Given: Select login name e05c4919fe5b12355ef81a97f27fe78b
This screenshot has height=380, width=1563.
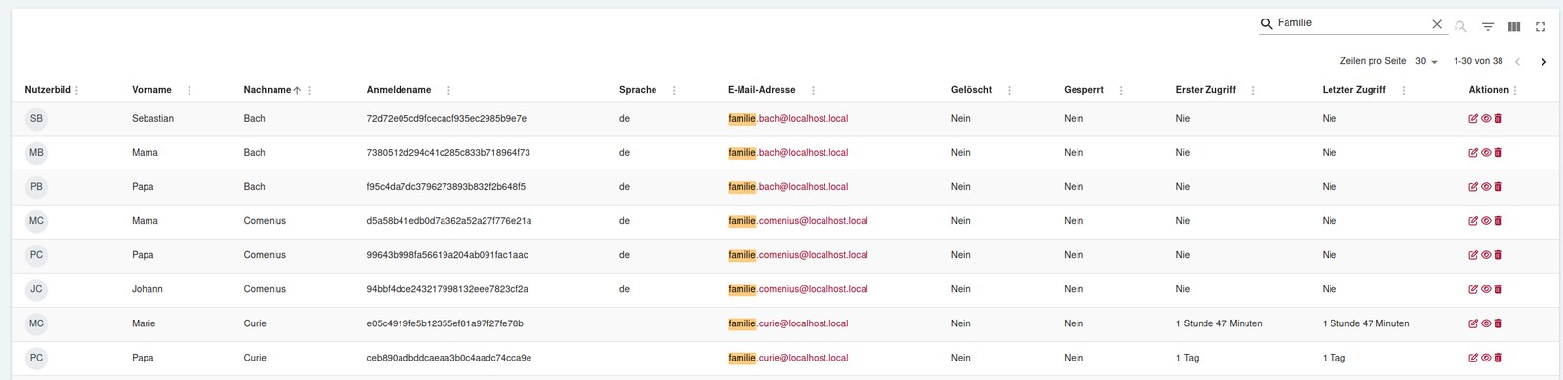Looking at the screenshot, I should coord(444,323).
